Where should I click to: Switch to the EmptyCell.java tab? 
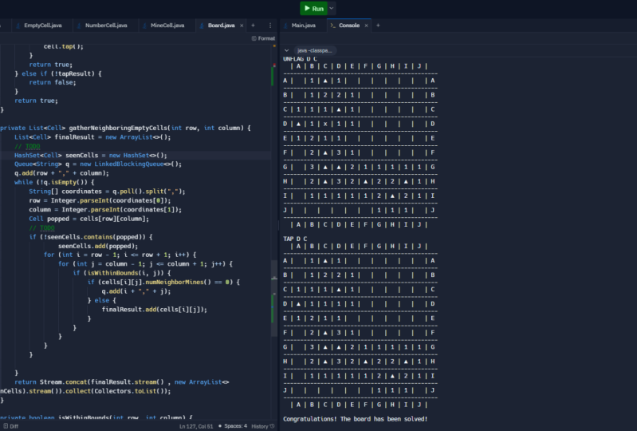tap(43, 26)
